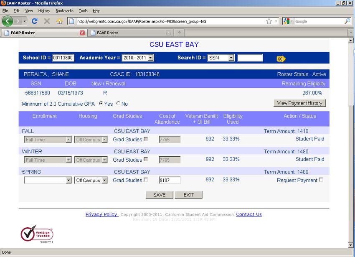Open the Academic Year dropdown
The height and width of the screenshot is (257, 355).
138,58
